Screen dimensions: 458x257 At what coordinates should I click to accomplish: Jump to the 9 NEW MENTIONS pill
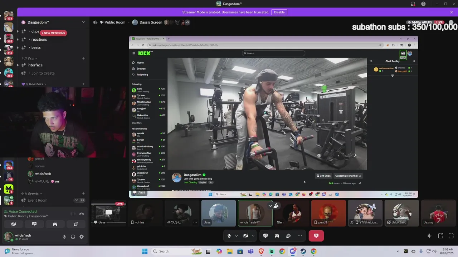(53, 33)
